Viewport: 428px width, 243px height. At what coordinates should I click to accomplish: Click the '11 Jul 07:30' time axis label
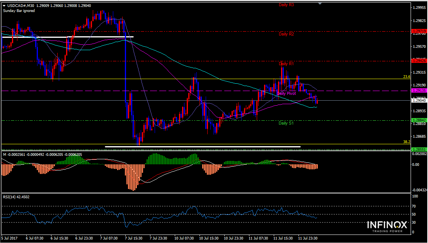(x=258, y=238)
